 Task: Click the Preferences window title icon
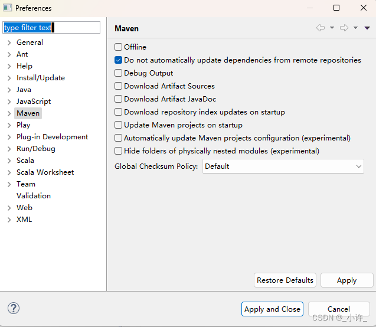(x=8, y=8)
